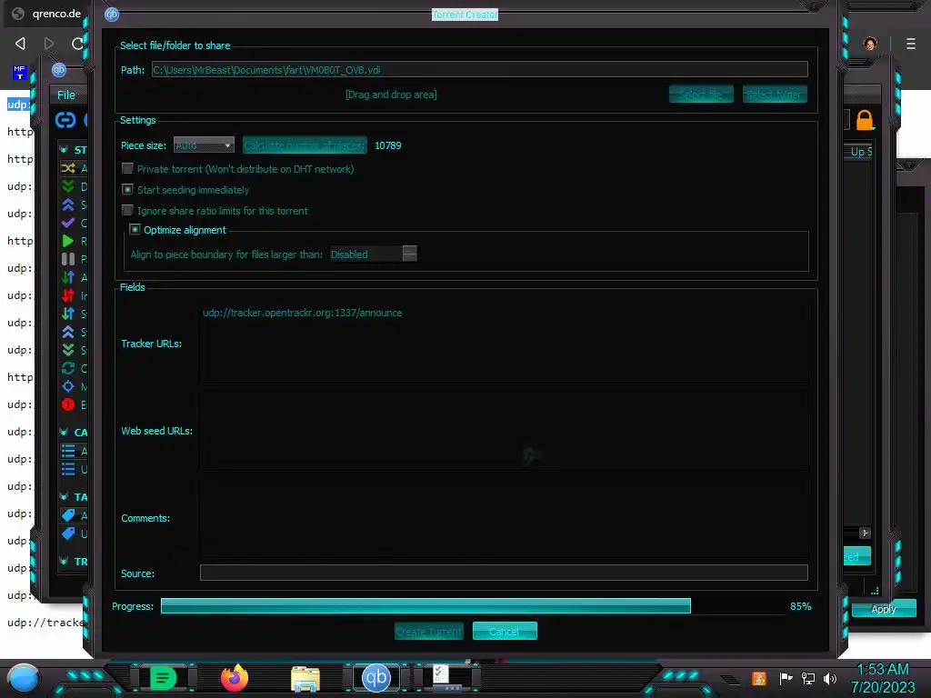Click the Web seed URLs text area
Image resolution: width=931 pixels, height=698 pixels.
point(504,430)
